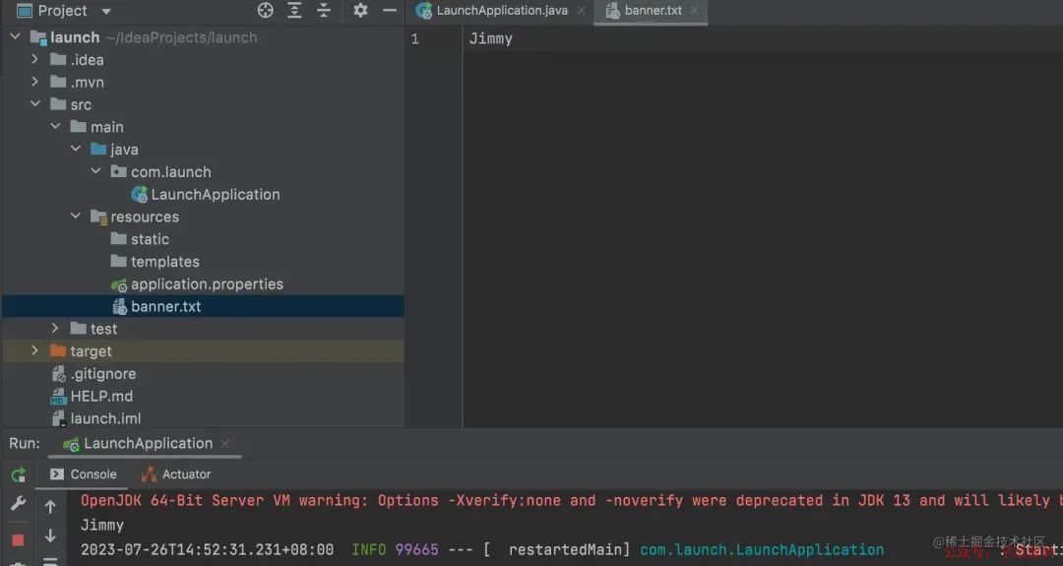
Task: Expand the test folder
Action: click(55, 328)
